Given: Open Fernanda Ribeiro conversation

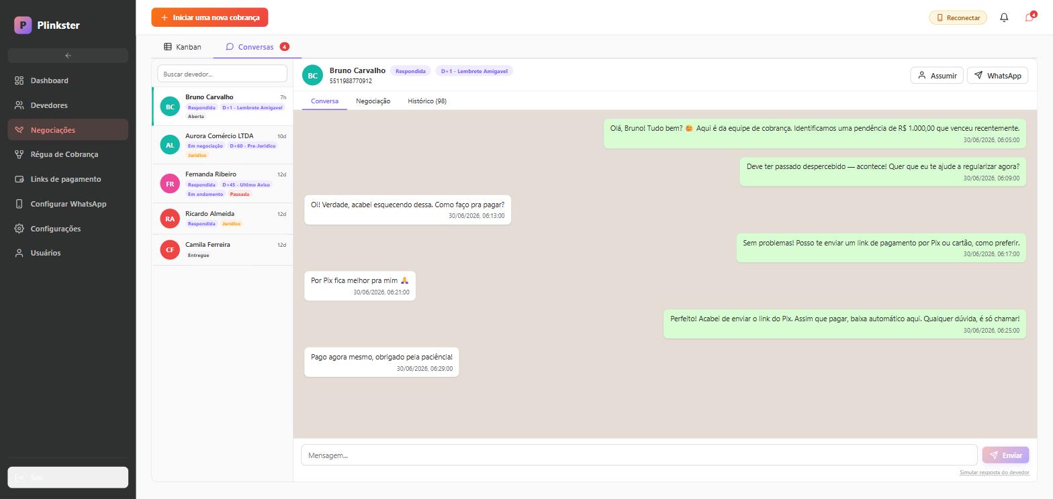Looking at the screenshot, I should tap(223, 184).
